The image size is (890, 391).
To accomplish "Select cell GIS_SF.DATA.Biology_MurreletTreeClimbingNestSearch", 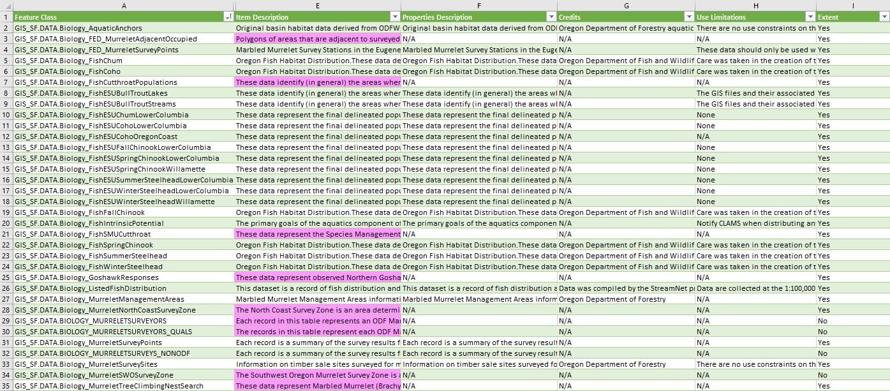I will 123,386.
